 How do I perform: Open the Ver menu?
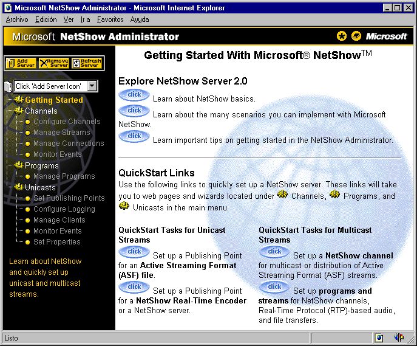[x=69, y=19]
